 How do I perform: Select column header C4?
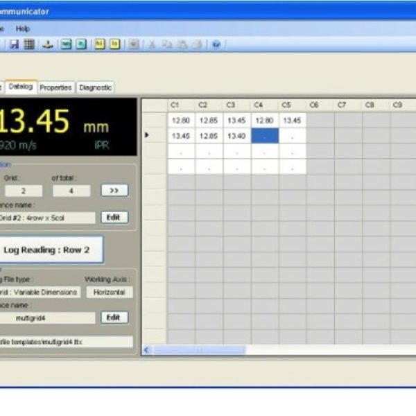click(x=264, y=105)
